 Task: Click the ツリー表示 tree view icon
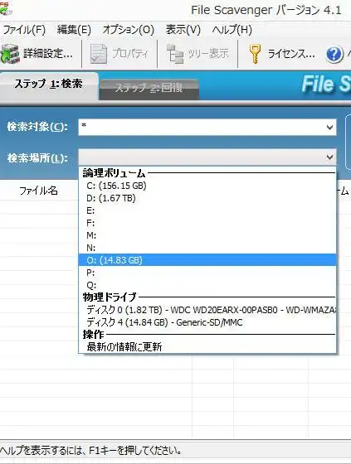coord(175,54)
